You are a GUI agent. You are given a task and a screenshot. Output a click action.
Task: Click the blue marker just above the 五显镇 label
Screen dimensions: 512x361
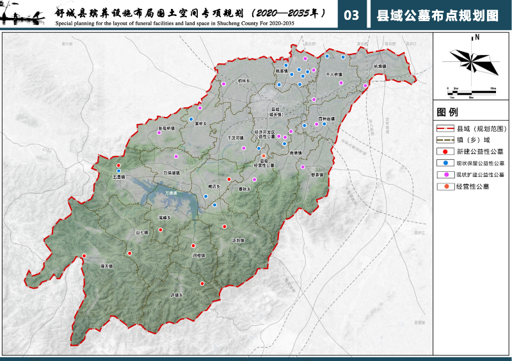pyautogui.click(x=118, y=171)
